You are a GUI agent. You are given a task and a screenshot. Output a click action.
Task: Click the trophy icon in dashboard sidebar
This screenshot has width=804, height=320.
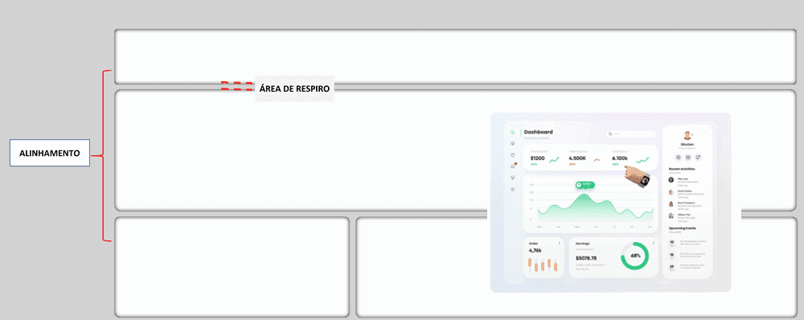click(x=513, y=178)
